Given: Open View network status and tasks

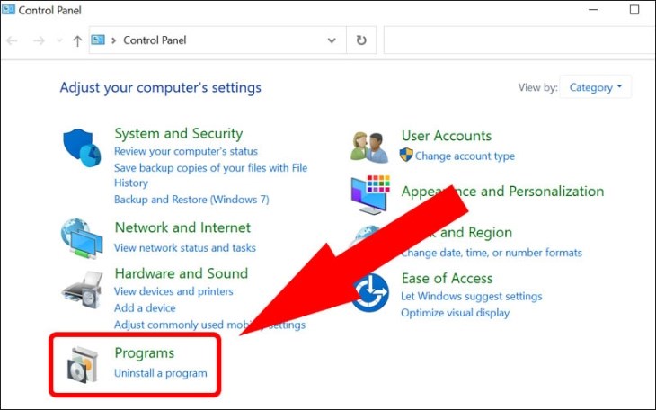Looking at the screenshot, I should point(185,247).
